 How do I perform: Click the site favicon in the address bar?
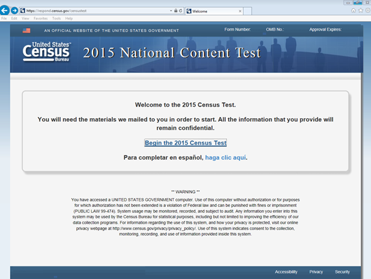coord(23,11)
